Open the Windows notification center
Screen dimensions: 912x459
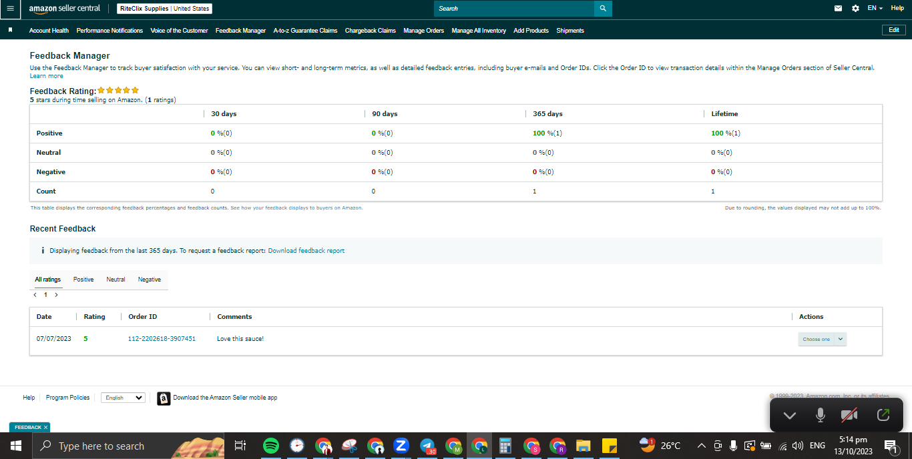[891, 446]
